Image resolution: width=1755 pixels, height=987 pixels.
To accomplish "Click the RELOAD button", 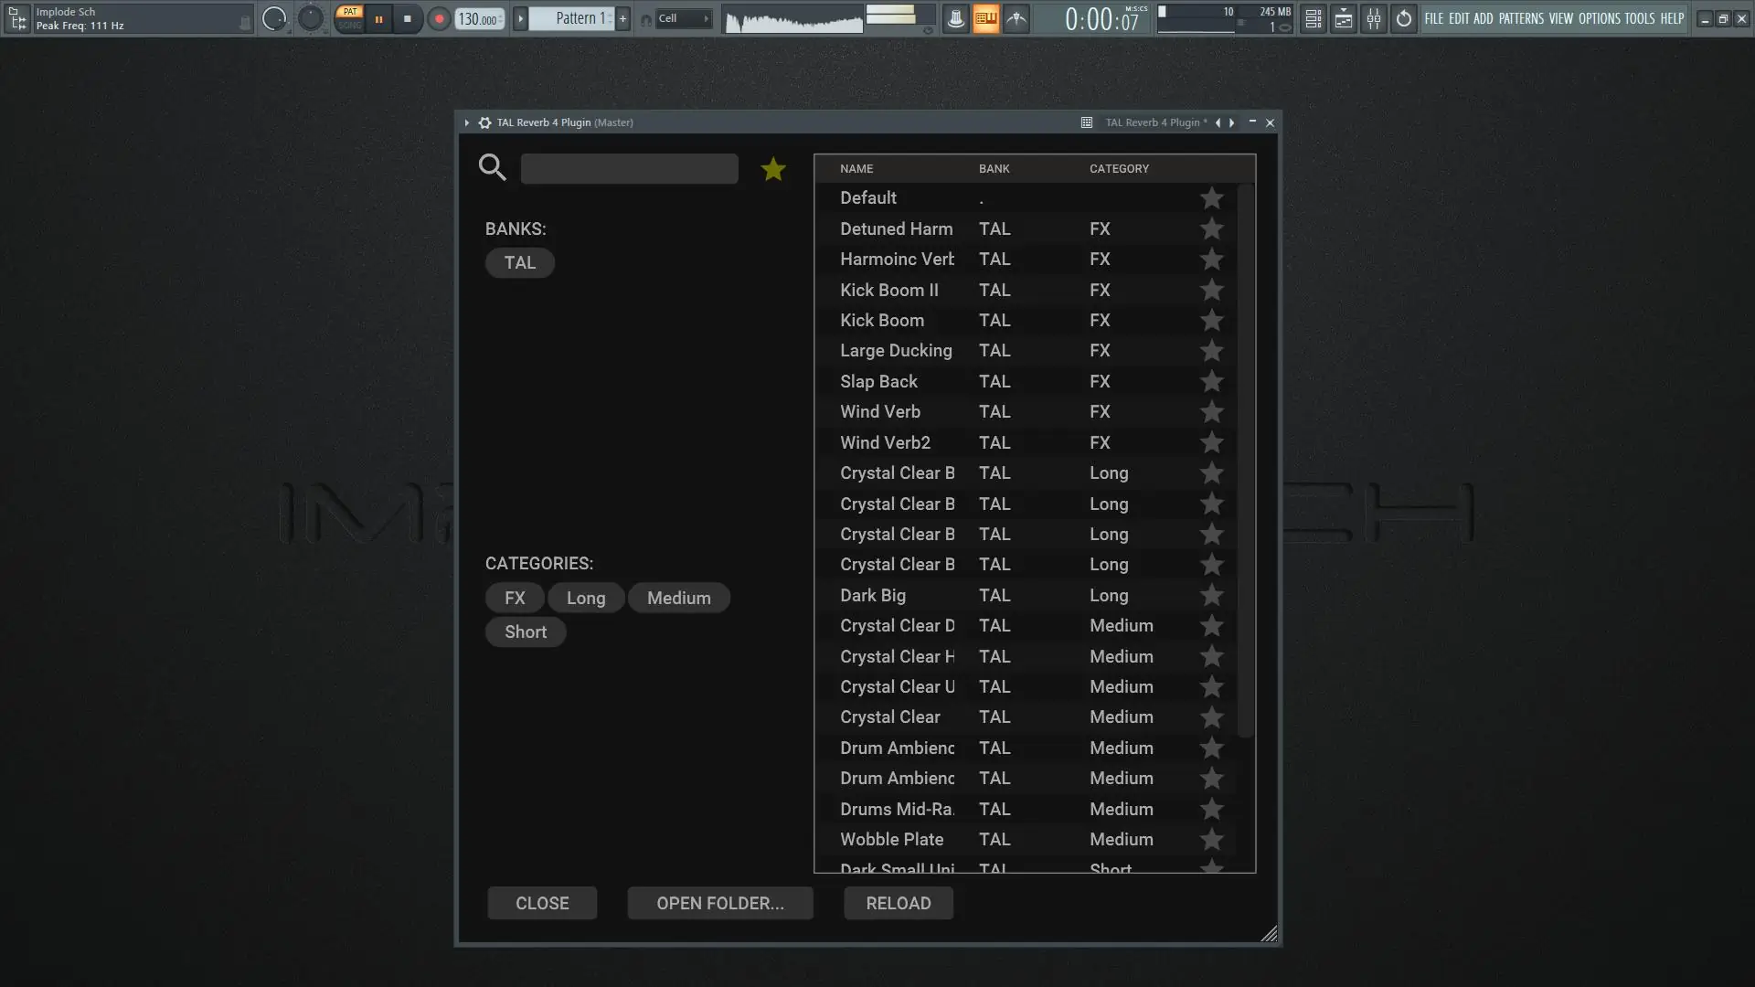I will (898, 903).
